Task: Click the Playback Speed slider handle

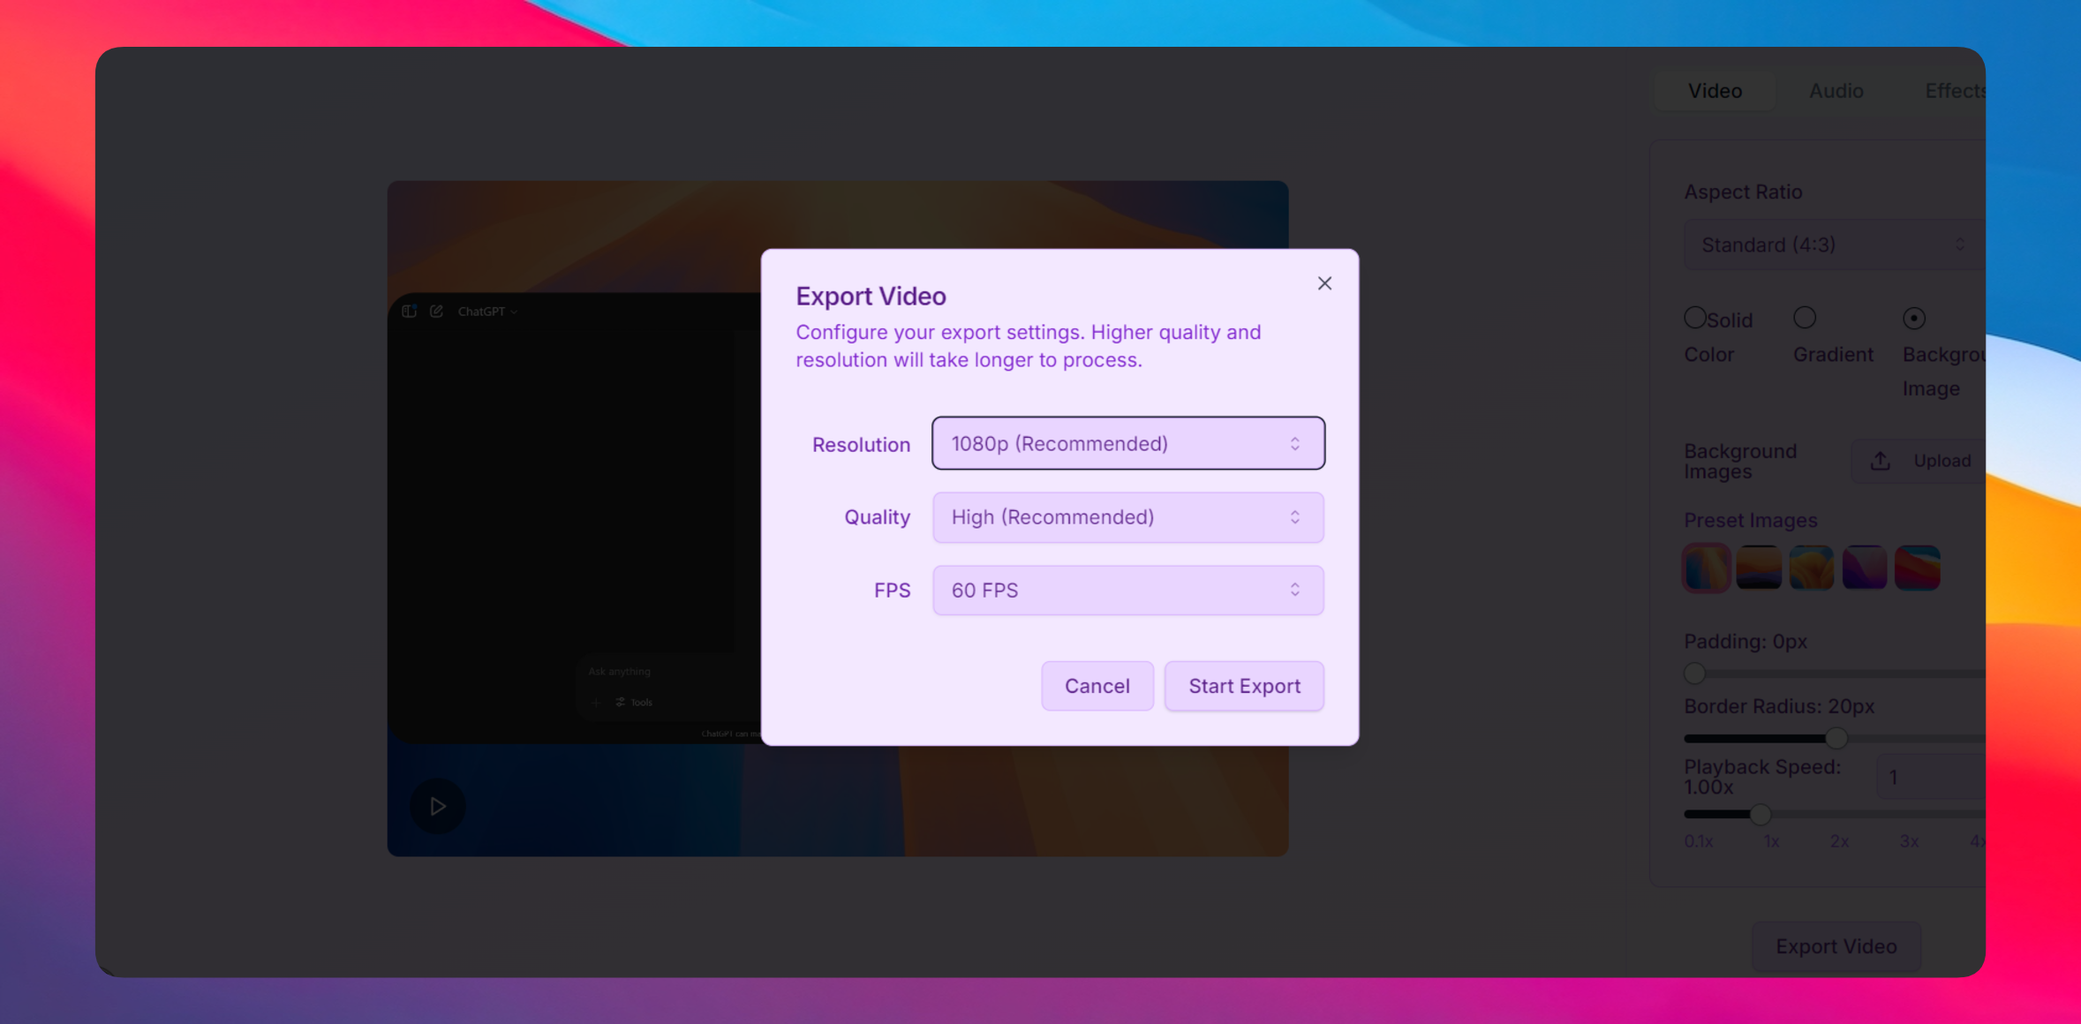Action: pos(1761,814)
